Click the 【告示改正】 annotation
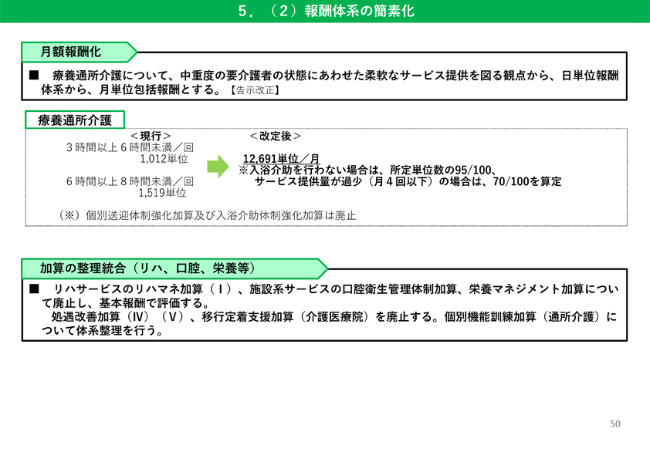This screenshot has height=459, width=650. click(255, 90)
